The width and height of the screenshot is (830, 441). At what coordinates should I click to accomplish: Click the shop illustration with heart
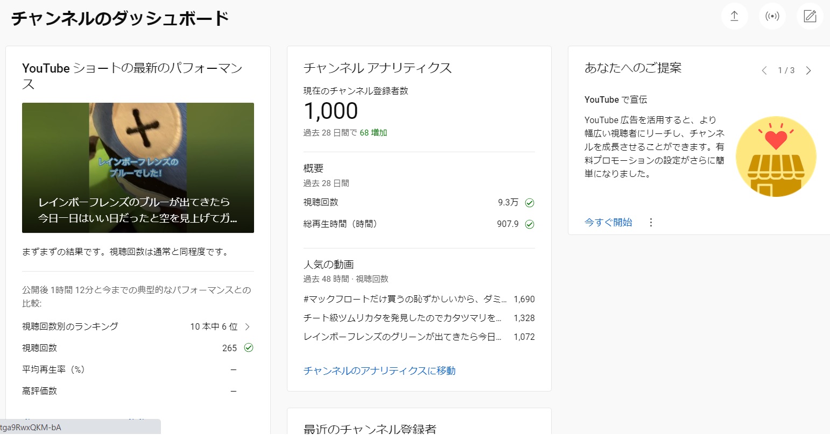point(776,157)
